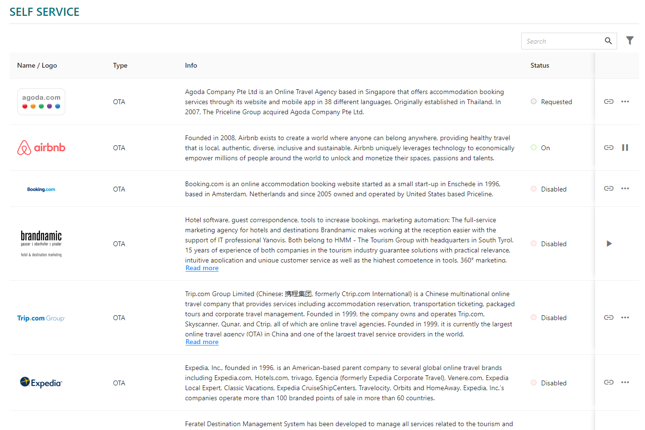Click the Name / Logo column header

37,65
